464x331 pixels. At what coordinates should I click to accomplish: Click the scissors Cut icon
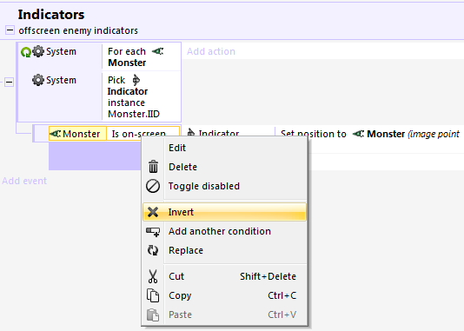coord(153,276)
